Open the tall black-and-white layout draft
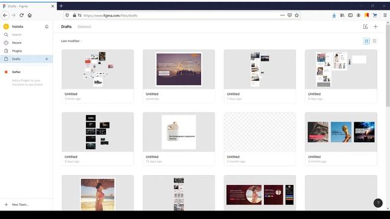This screenshot has height=219, width=390. (179, 193)
